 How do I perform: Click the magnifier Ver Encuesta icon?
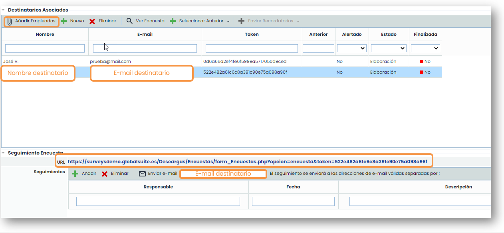pos(129,21)
